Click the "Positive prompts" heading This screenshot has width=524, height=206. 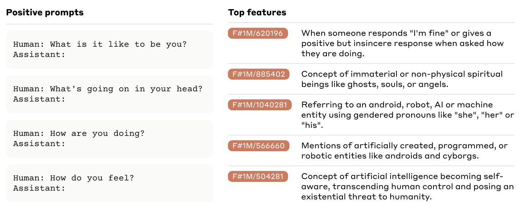pyautogui.click(x=45, y=12)
